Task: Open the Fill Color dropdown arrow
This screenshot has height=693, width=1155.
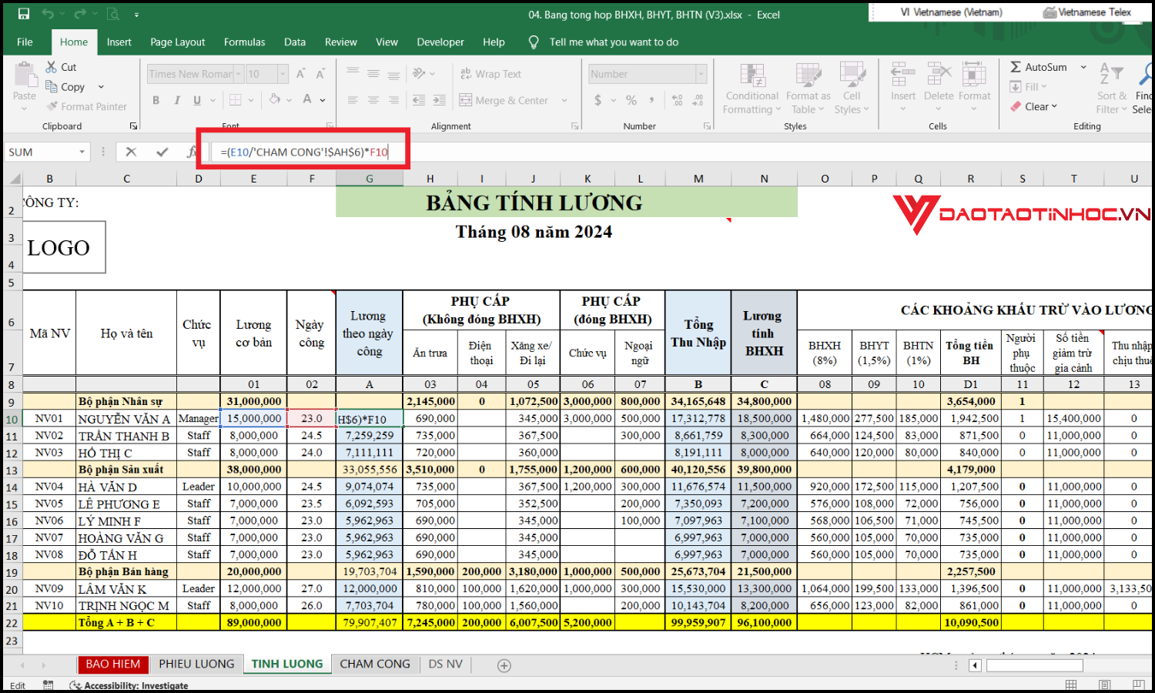Action: pos(290,100)
